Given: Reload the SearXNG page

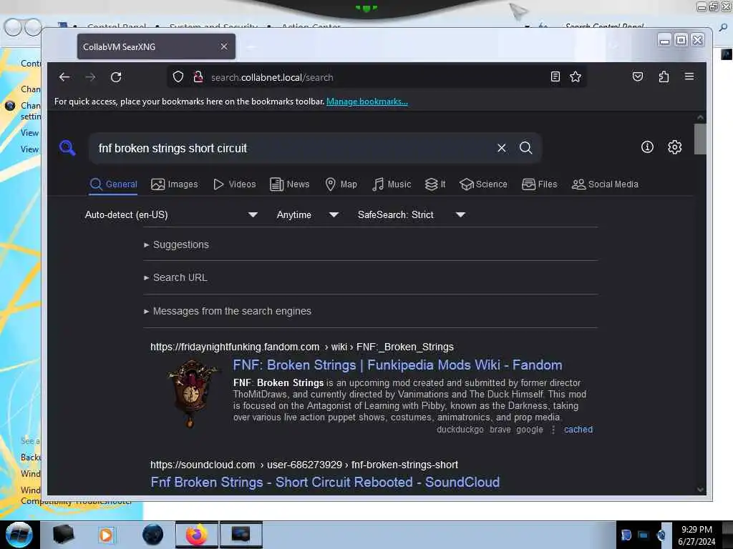Looking at the screenshot, I should [x=116, y=77].
